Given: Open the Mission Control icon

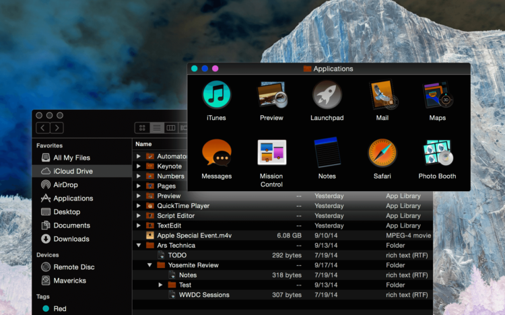Looking at the screenshot, I should coord(272,152).
